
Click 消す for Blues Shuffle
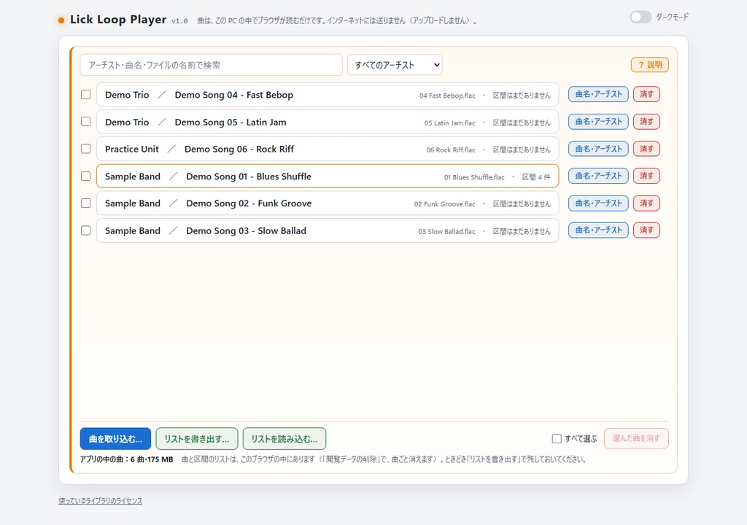click(646, 176)
